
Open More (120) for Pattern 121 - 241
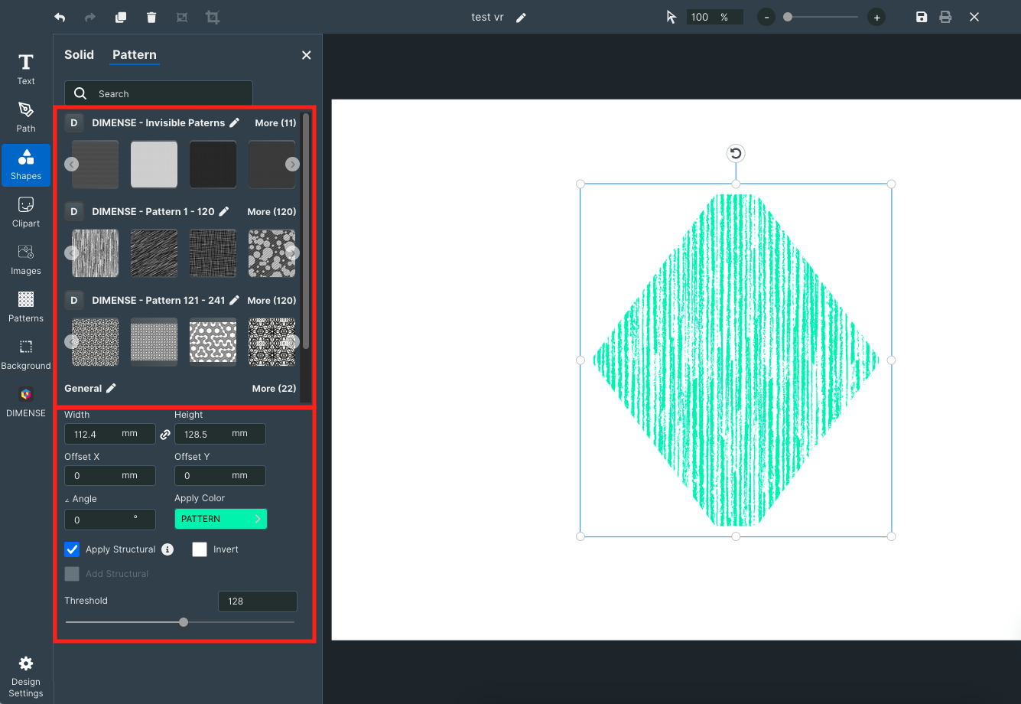[272, 300]
